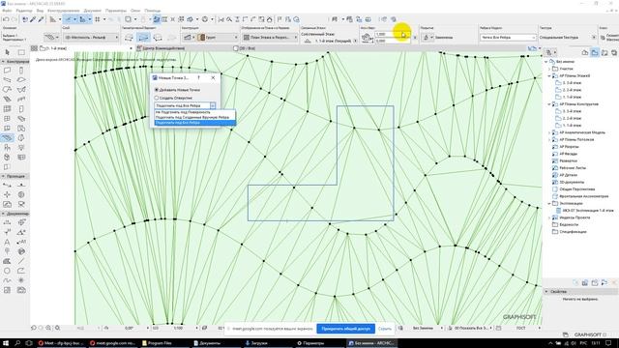This screenshot has width=619, height=348.
Task: Click zoom-in magnifier in bottom bar
Action: click(x=48, y=328)
